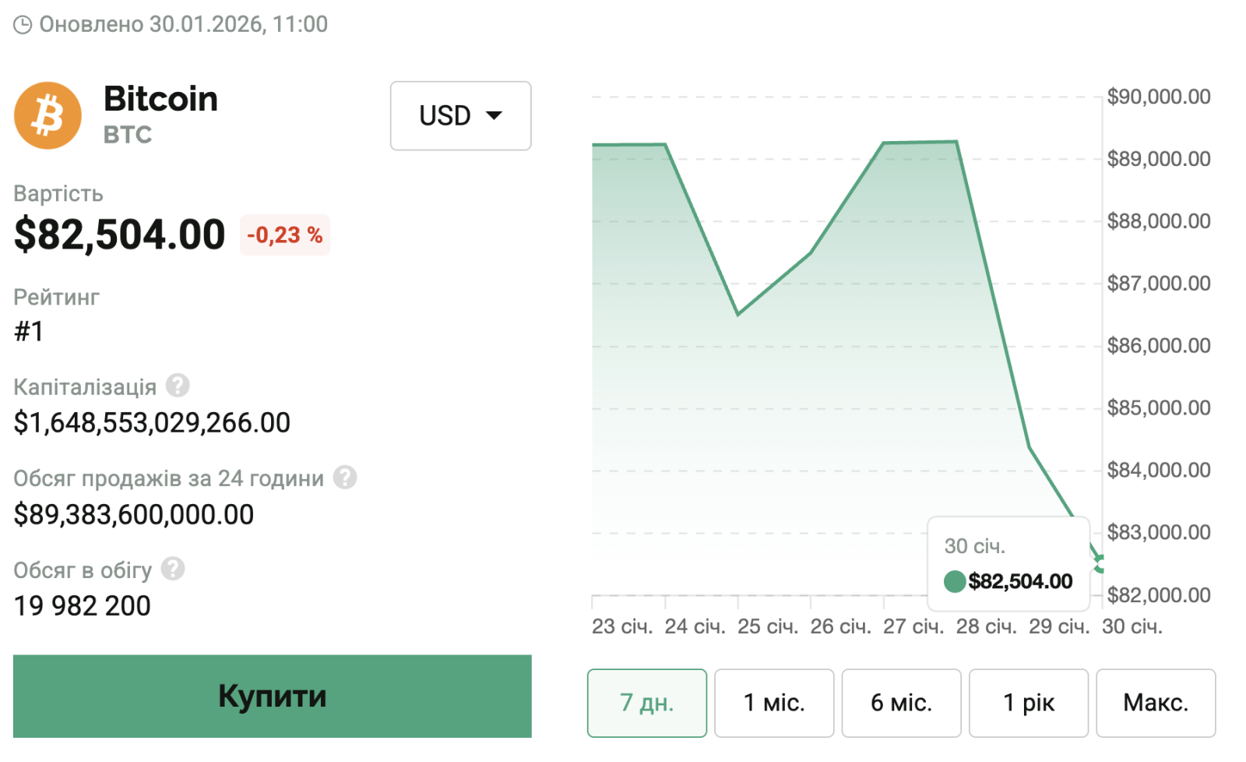The image size is (1246, 762).
Task: Click the clock icon beside the update time
Action: point(23,25)
